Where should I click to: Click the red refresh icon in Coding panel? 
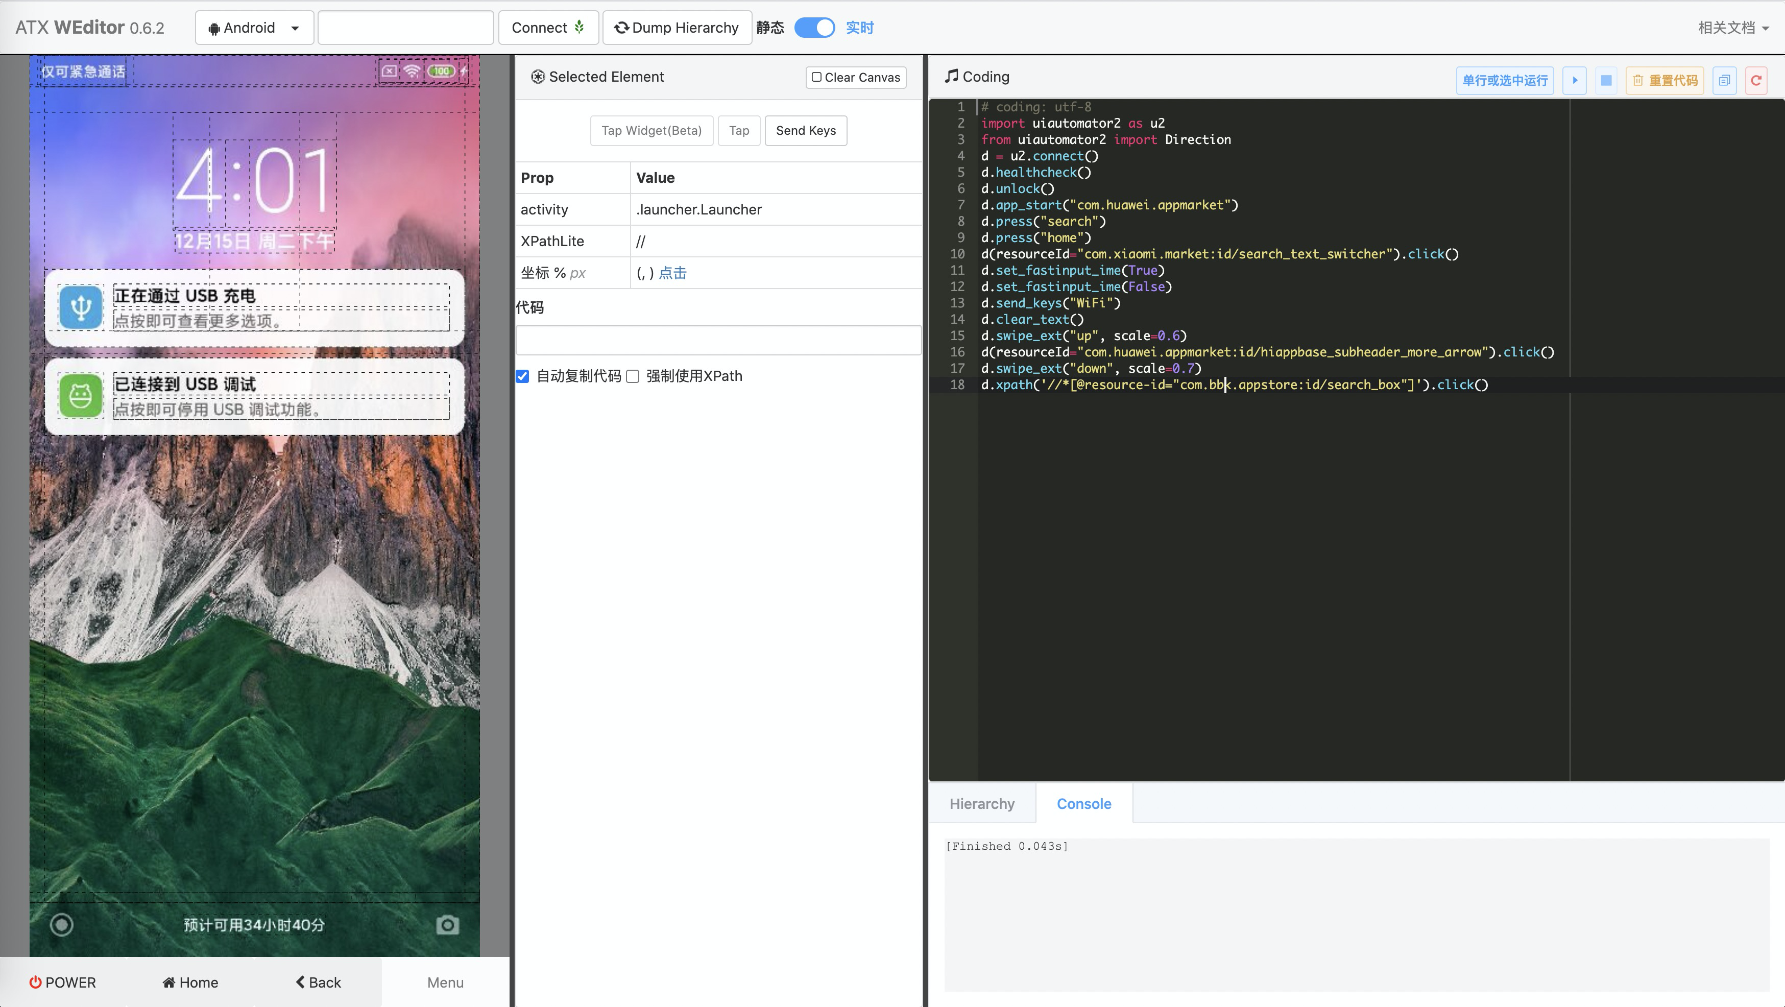pyautogui.click(x=1755, y=80)
